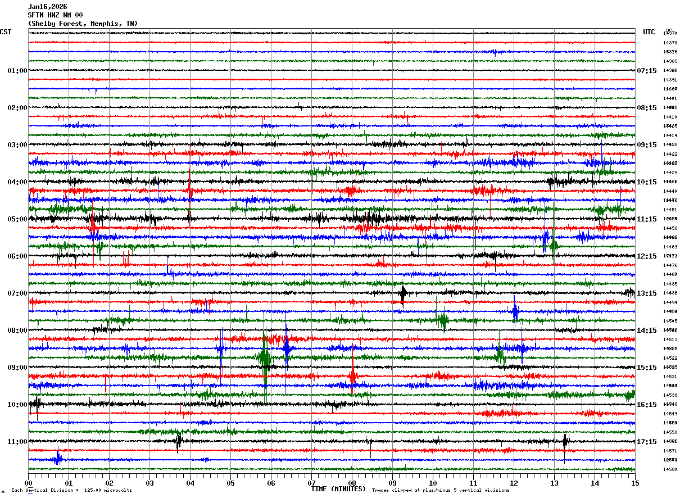This screenshot has width=680, height=498.
Task: Click the 09:15 UTC time label
Action: [x=647, y=145]
